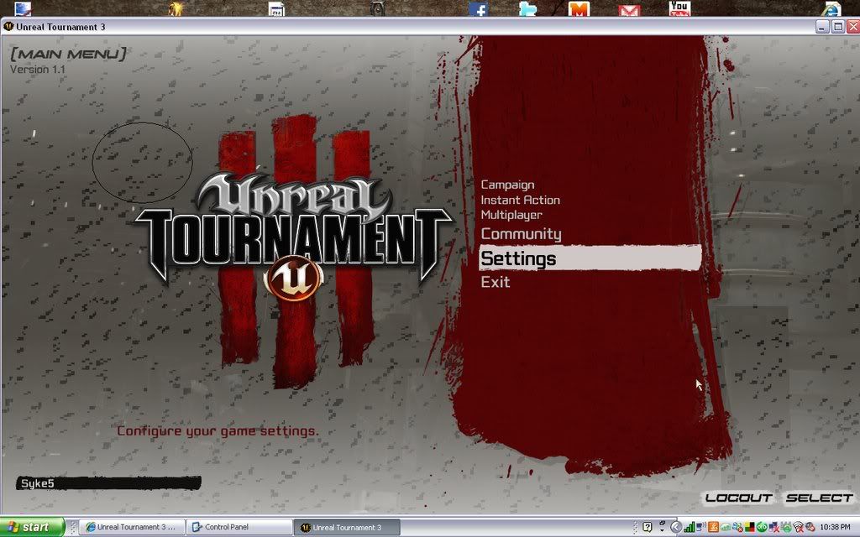Activate the Unreal Tournament 3 game taskbar button
Image resolution: width=860 pixels, height=537 pixels.
coord(347,527)
